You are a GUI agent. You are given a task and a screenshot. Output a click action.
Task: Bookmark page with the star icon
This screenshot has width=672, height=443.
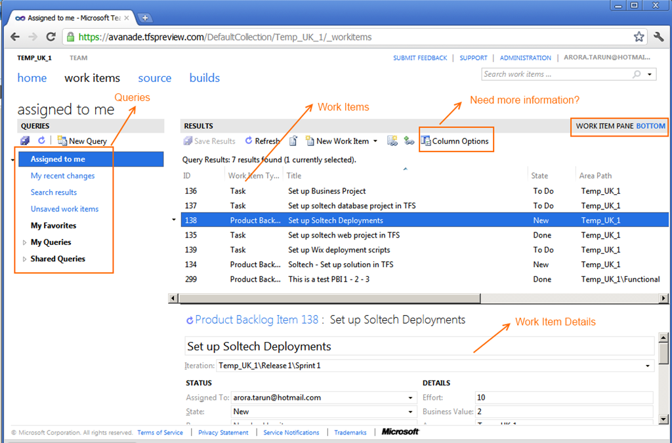tap(639, 37)
